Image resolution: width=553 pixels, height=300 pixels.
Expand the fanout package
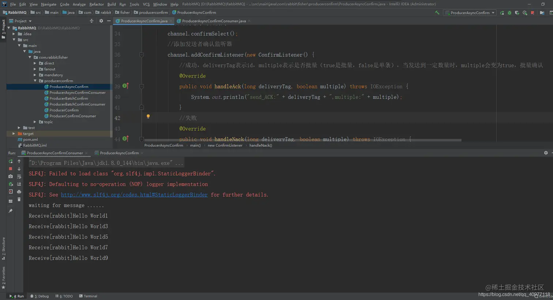point(35,69)
